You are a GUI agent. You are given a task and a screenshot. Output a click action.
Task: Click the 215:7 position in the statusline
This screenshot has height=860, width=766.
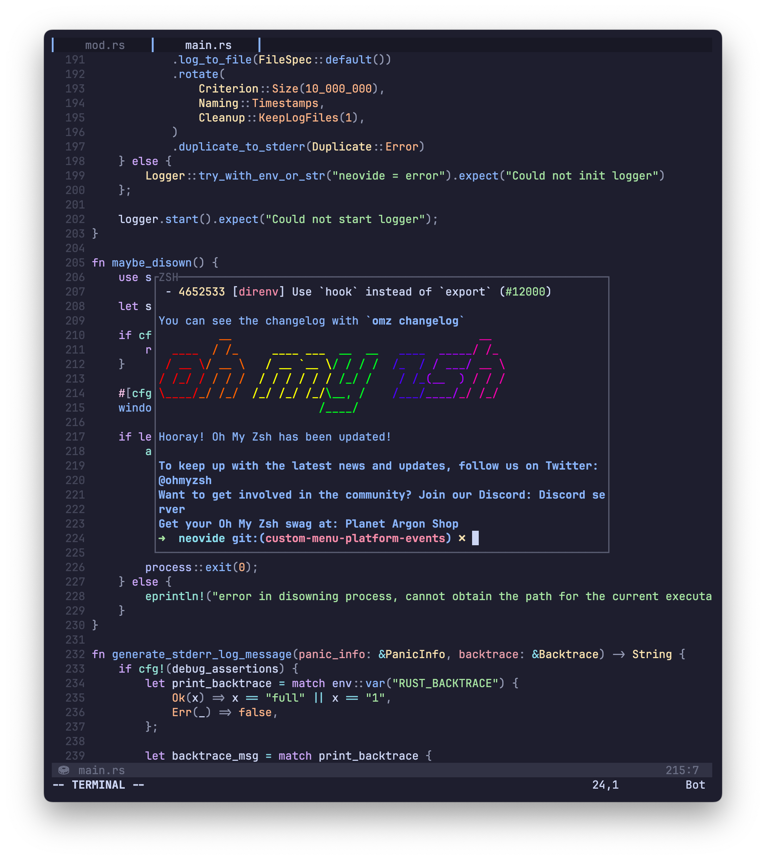pyautogui.click(x=682, y=770)
